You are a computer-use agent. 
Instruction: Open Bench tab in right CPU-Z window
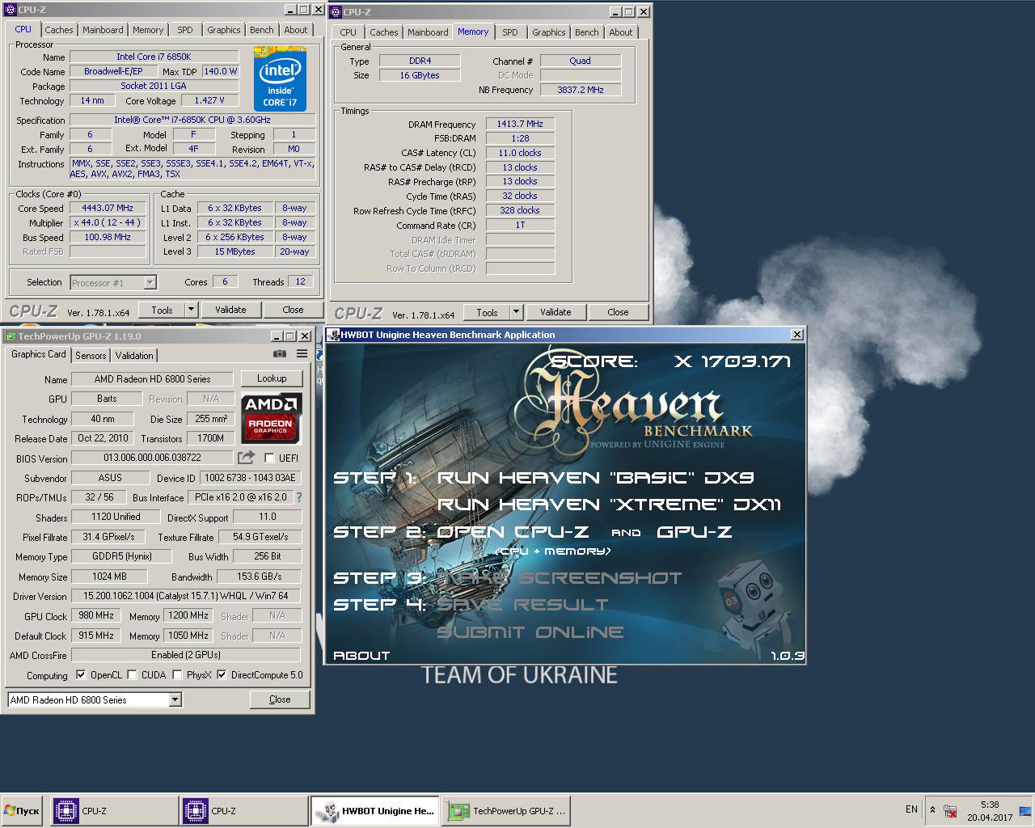586,32
